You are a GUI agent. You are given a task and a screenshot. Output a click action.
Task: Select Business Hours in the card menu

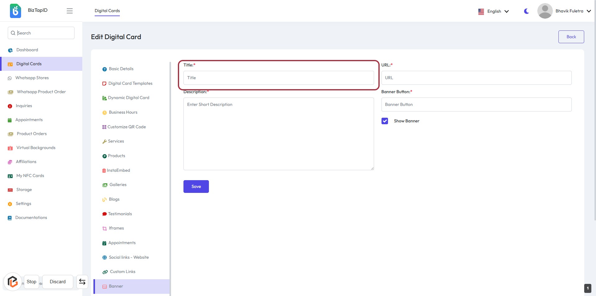pos(123,112)
